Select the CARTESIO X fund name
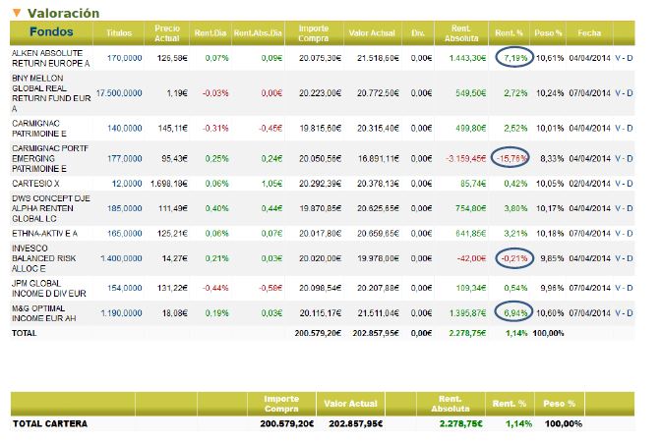 [x=35, y=184]
